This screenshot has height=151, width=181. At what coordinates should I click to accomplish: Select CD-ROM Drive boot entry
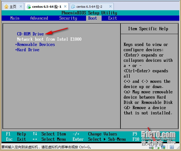pyautogui.click(x=30, y=34)
